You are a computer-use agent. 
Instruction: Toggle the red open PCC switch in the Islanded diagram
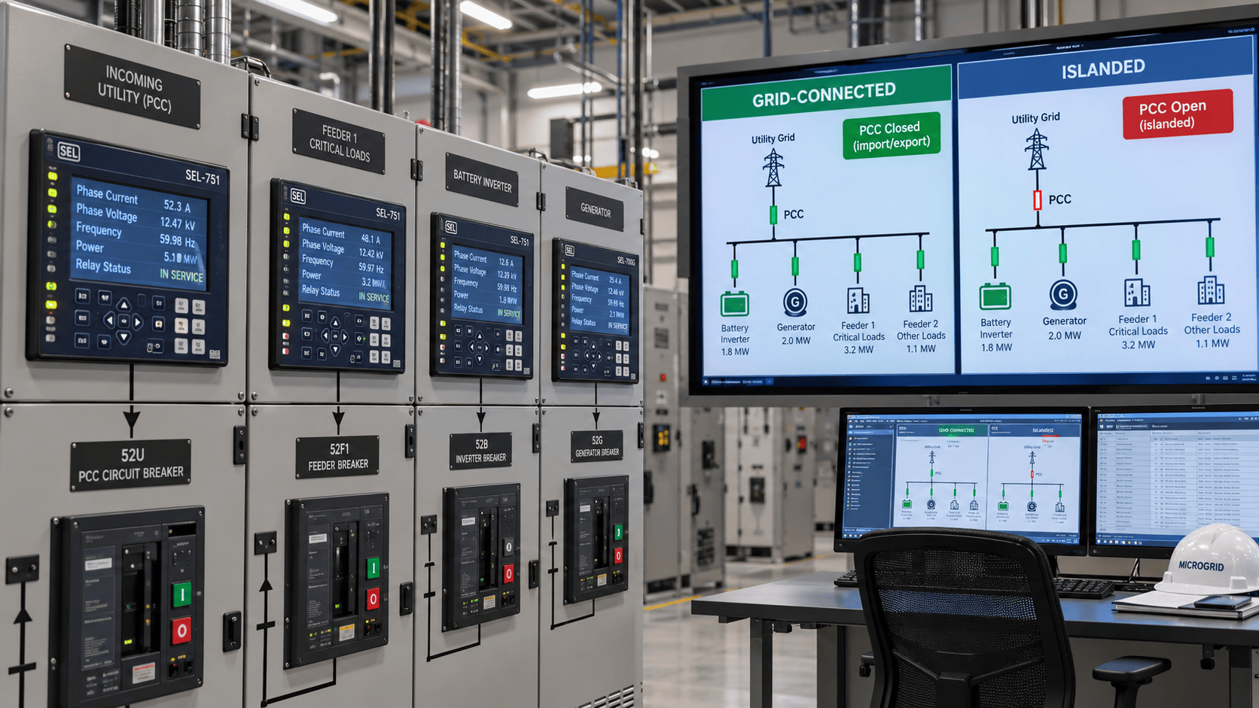click(x=1038, y=200)
